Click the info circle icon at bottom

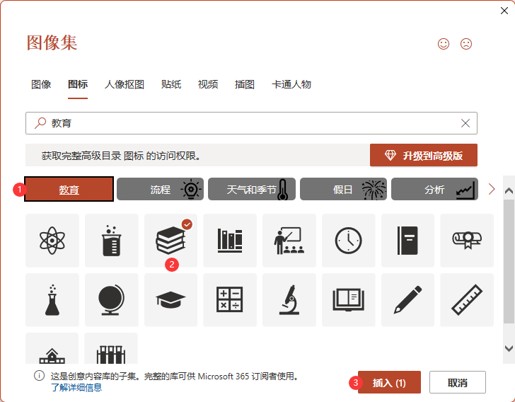[40, 375]
